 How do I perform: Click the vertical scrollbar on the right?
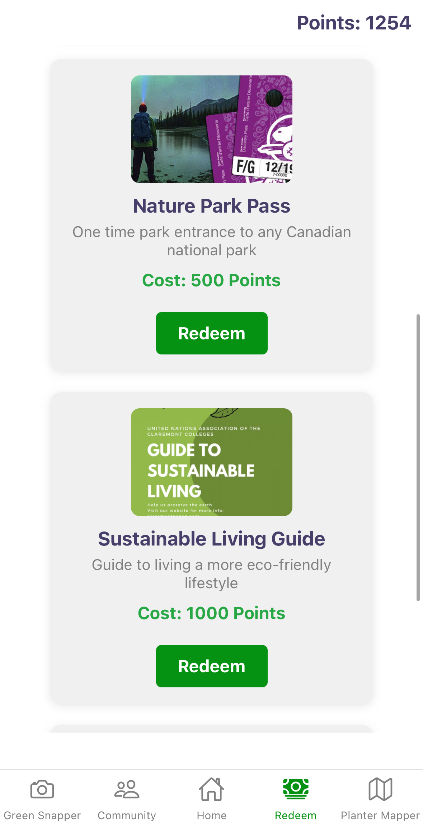coord(418,458)
